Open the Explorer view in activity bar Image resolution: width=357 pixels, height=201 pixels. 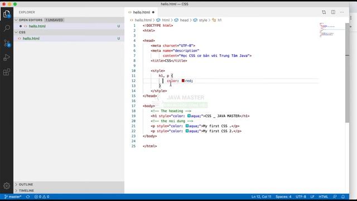(7, 14)
